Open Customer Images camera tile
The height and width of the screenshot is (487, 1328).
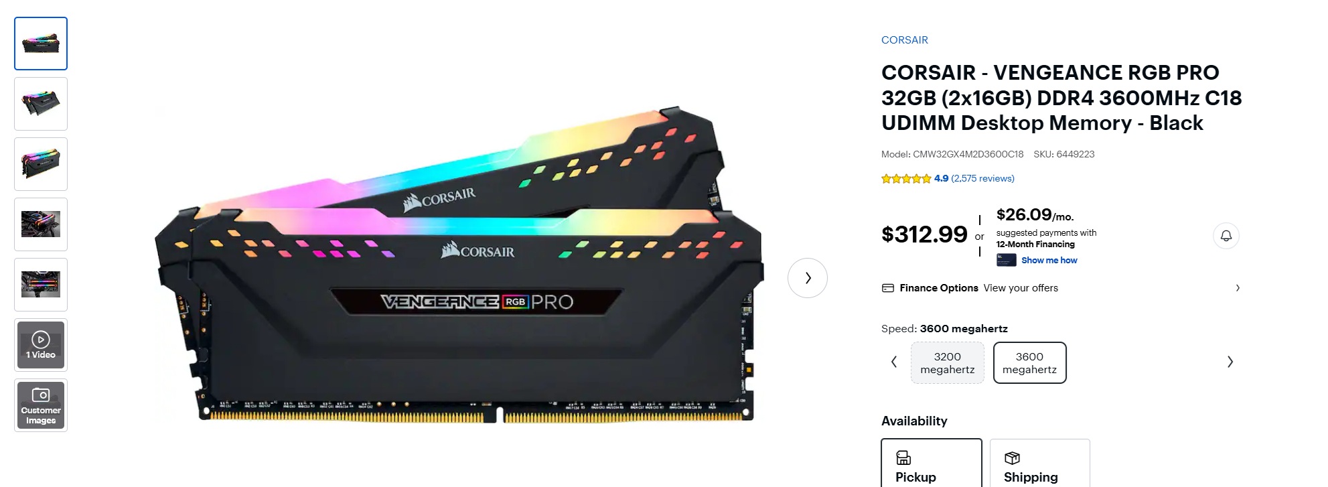(41, 405)
